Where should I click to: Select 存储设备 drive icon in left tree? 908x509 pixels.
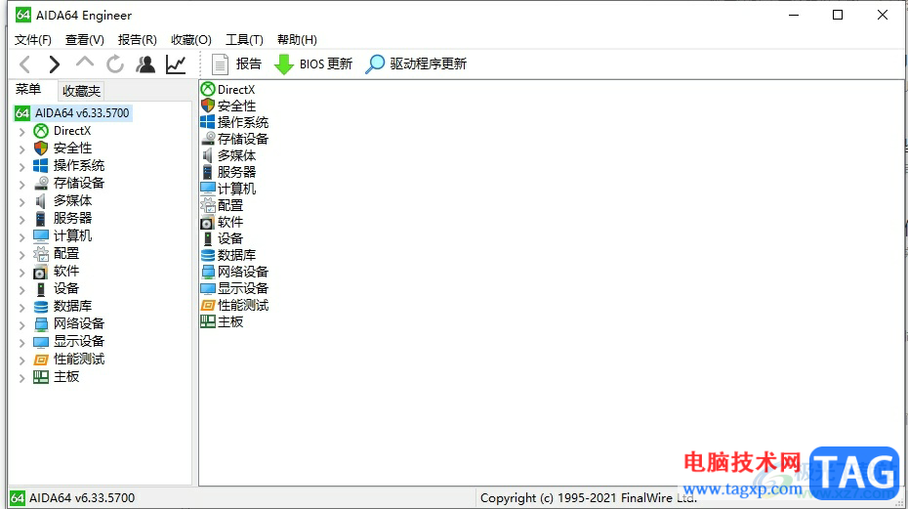point(41,184)
